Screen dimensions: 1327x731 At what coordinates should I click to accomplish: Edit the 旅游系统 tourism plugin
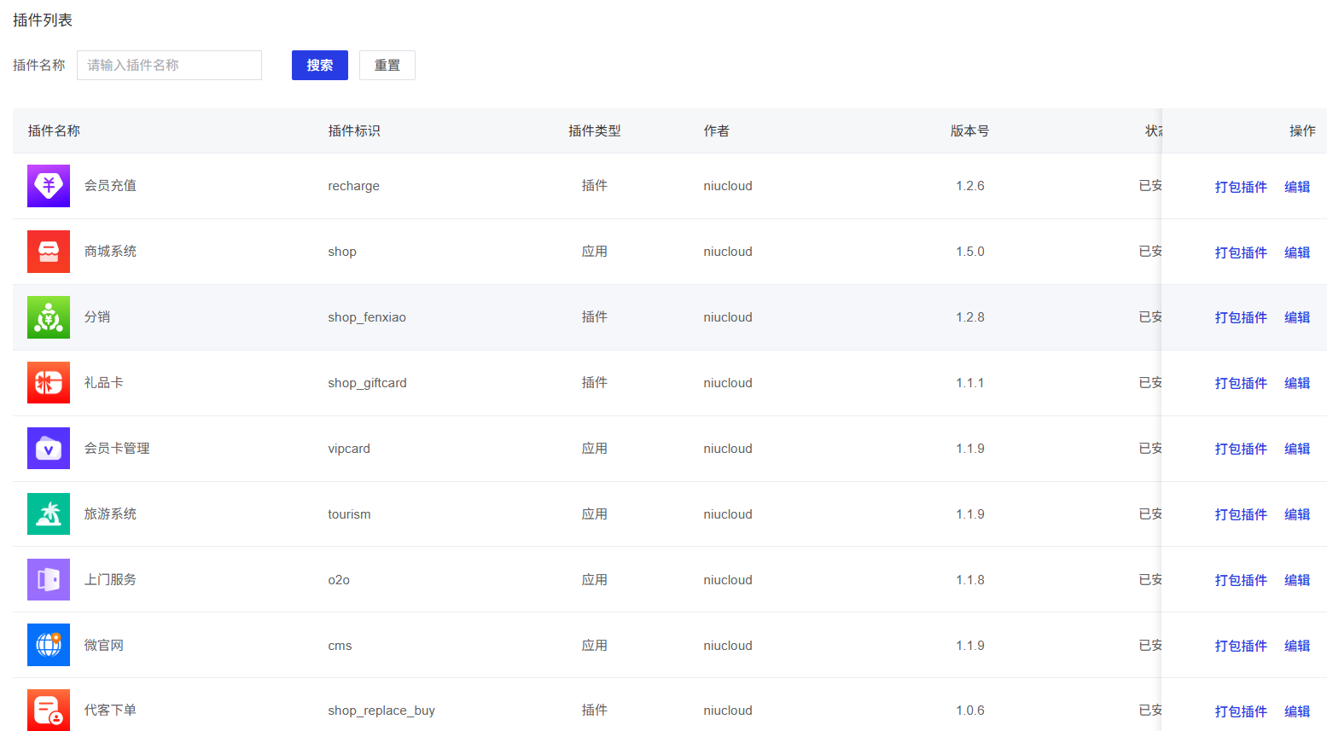coord(1296,514)
